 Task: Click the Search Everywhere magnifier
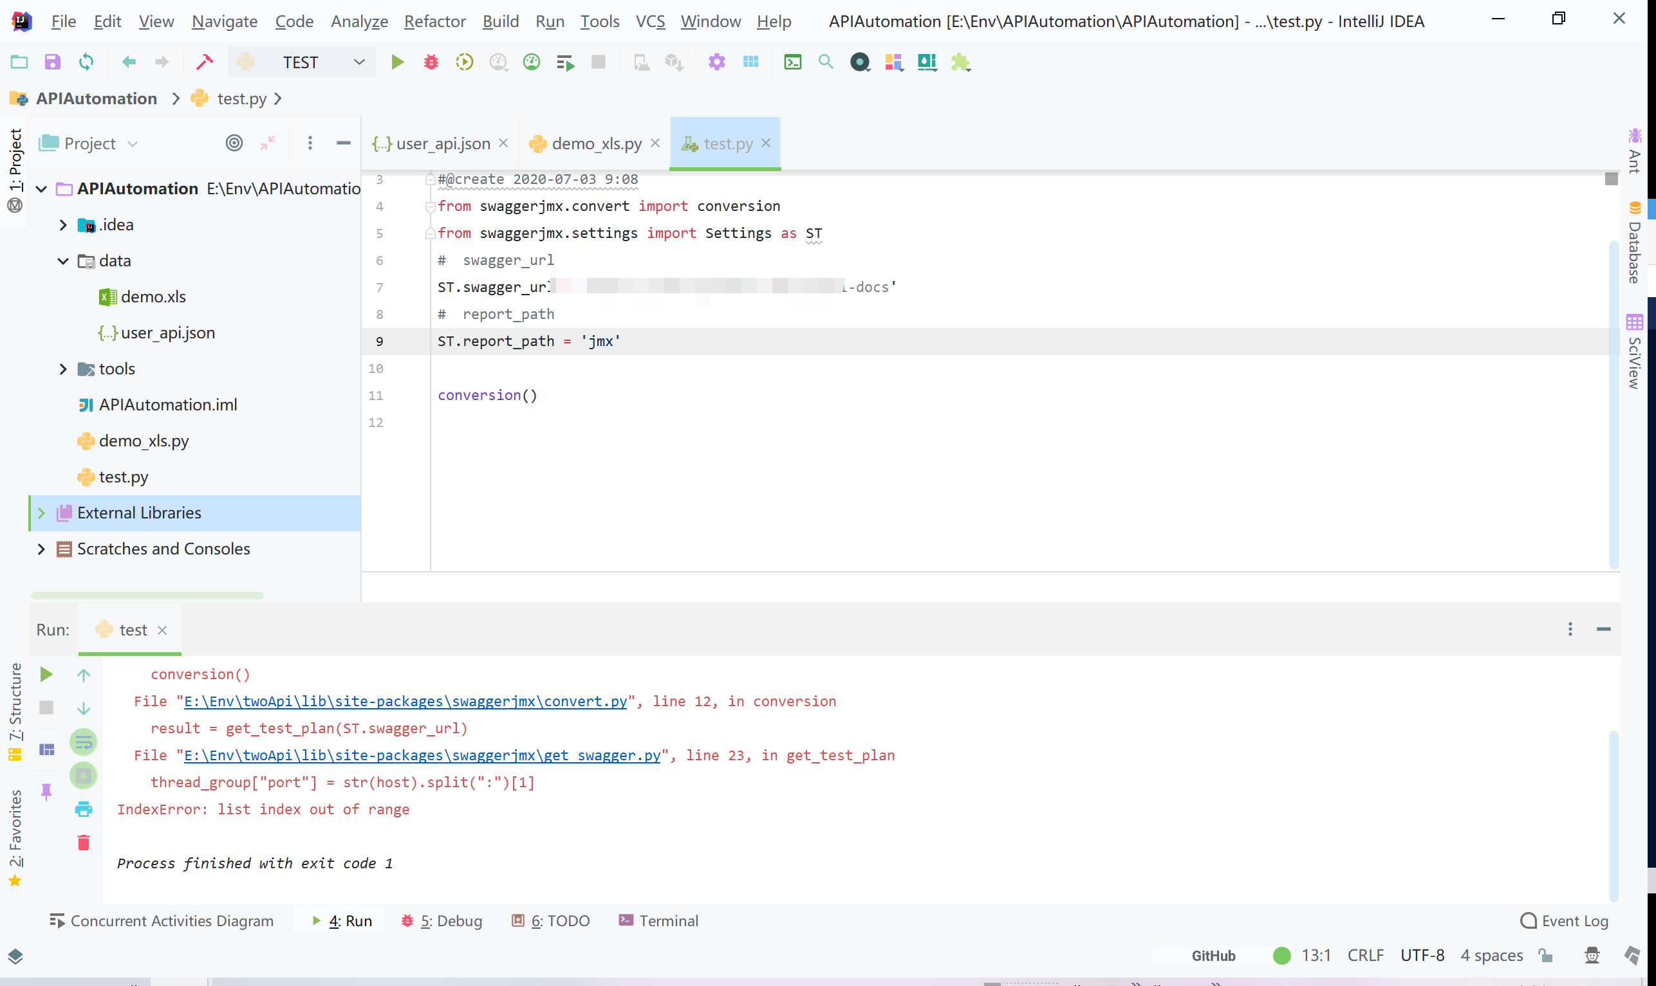coord(826,62)
